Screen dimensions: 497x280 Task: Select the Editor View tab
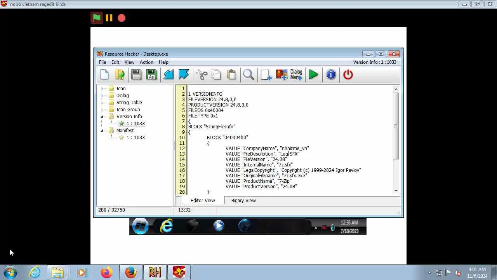(x=203, y=201)
